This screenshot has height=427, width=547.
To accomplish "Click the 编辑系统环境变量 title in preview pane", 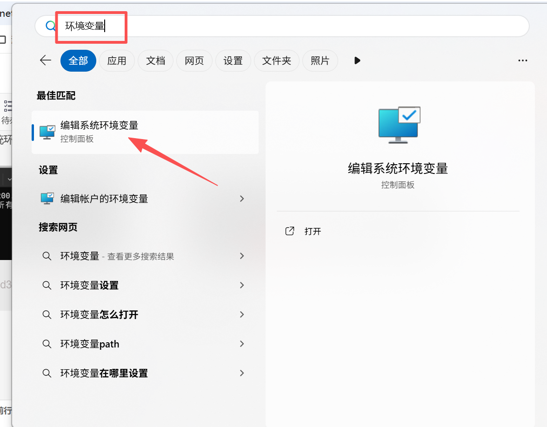I will click(x=398, y=168).
